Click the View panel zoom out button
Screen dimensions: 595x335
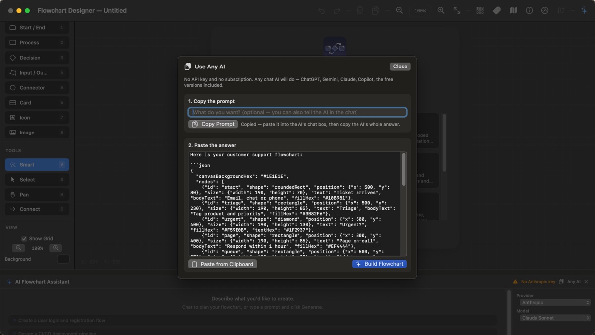click(x=19, y=248)
